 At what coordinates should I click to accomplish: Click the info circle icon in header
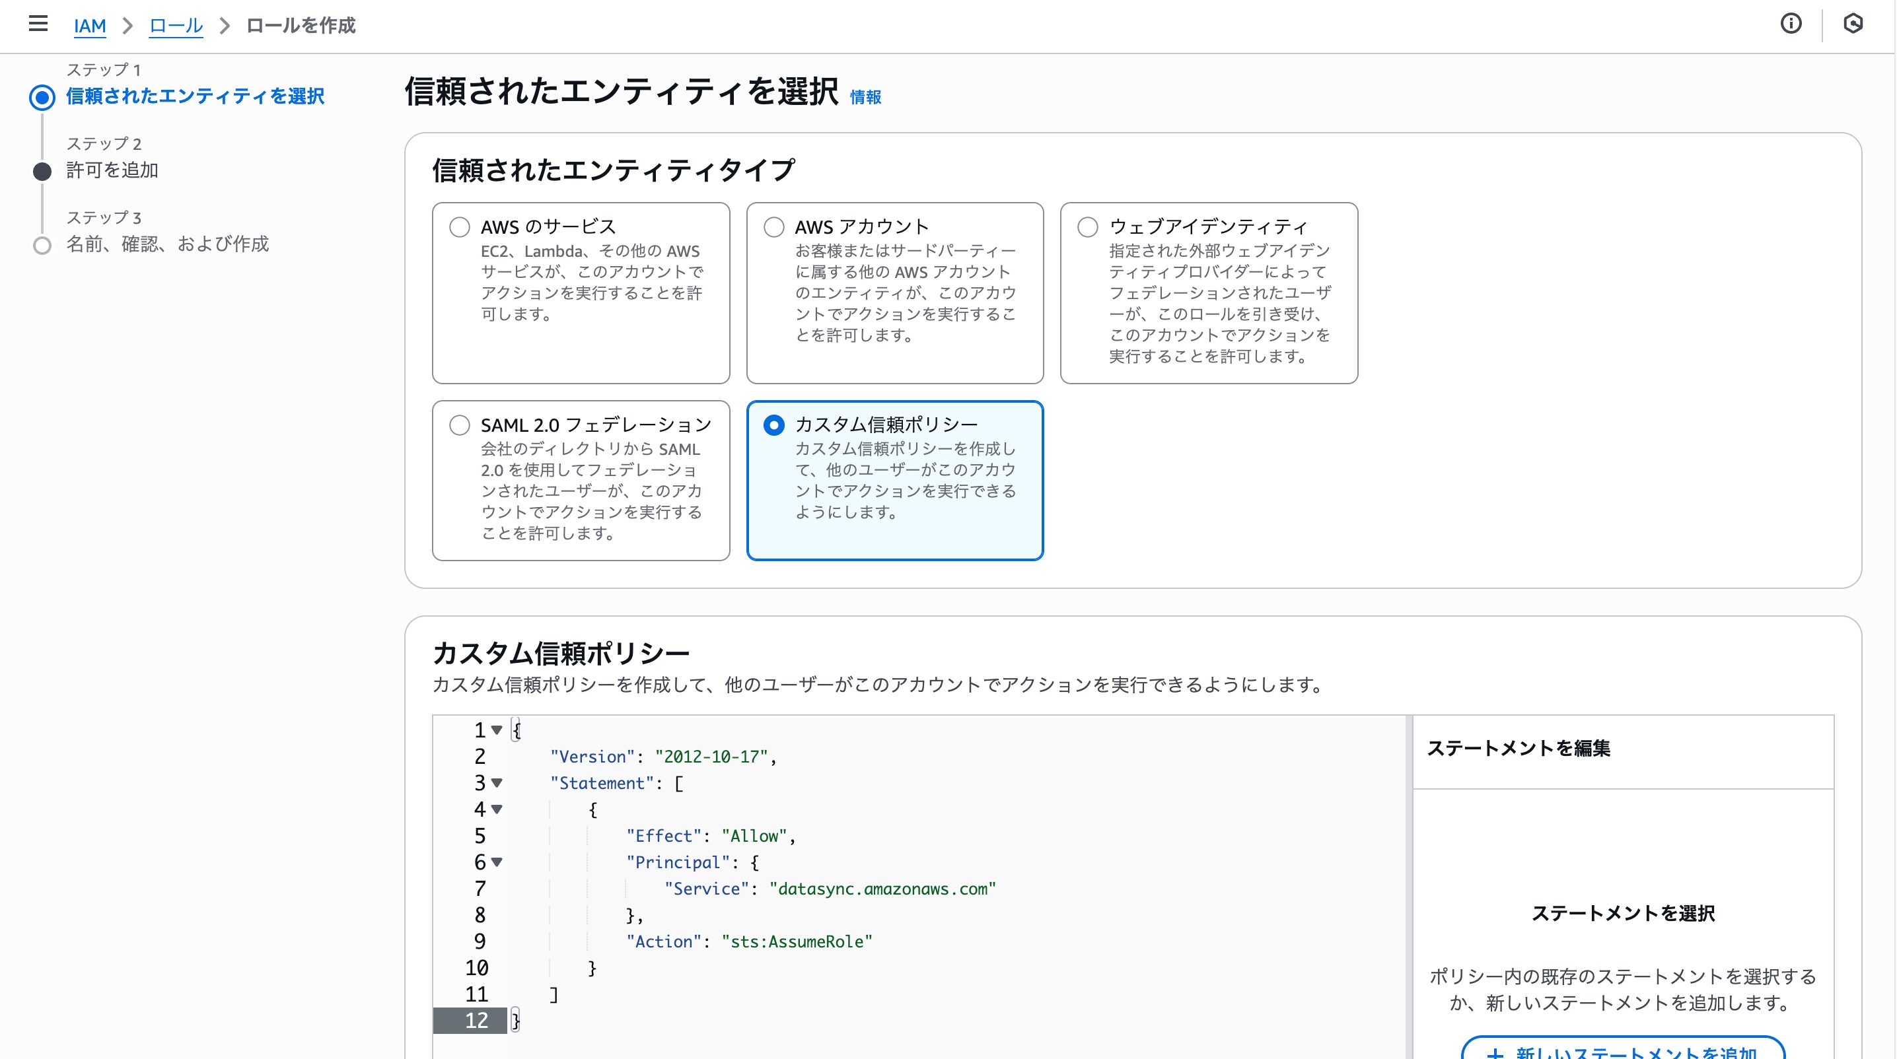click(x=1791, y=24)
